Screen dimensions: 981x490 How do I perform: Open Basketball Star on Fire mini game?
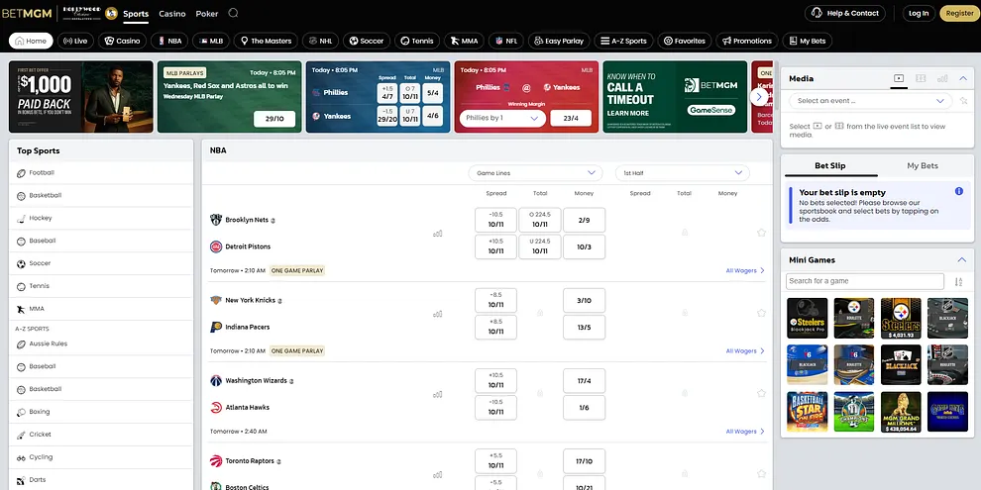tap(807, 413)
